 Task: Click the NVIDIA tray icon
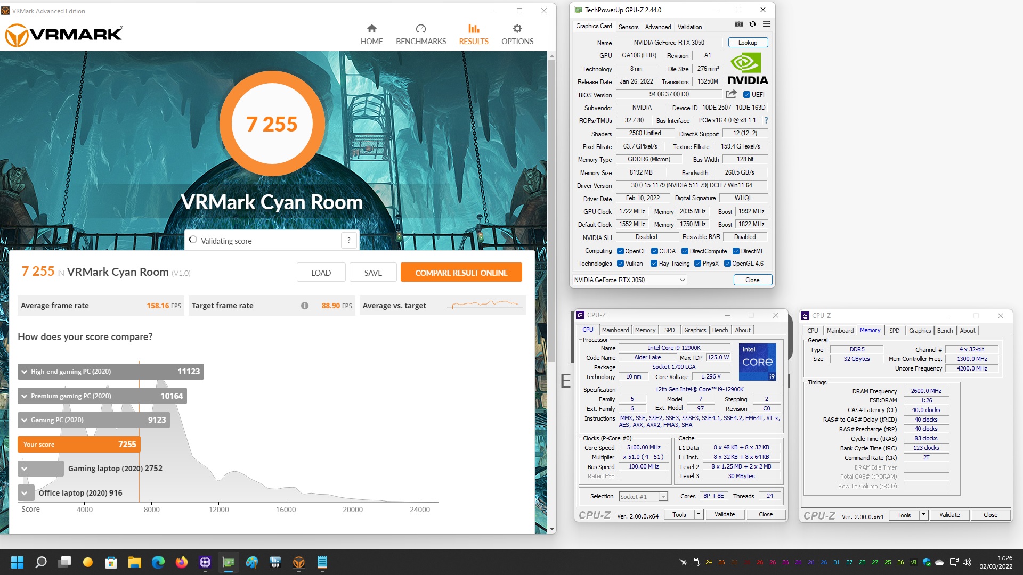tap(913, 562)
